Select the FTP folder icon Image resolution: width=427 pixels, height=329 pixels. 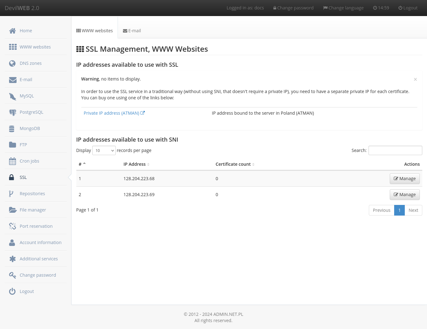pyautogui.click(x=13, y=144)
